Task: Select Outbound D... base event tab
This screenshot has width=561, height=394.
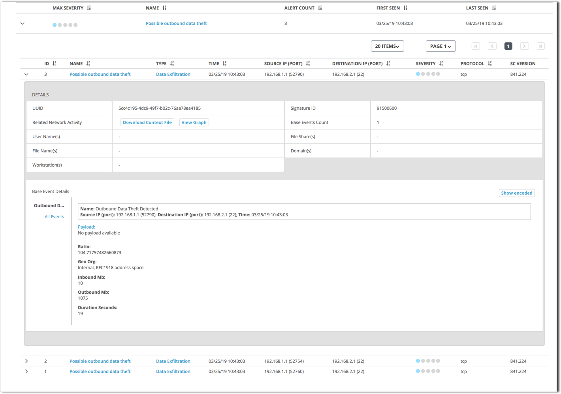Action: point(49,206)
